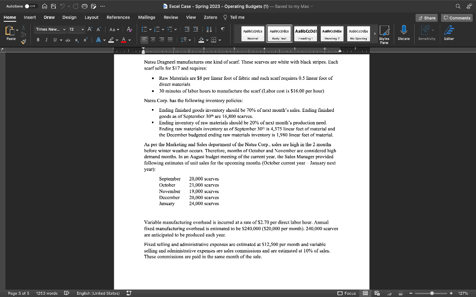Viewport: 476px width, 297px height.
Task: Switch to the Draw tab
Action: pos(49,17)
